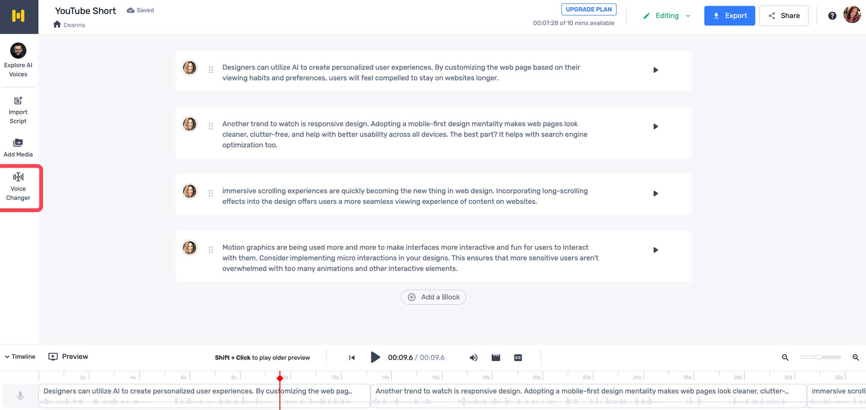The width and height of the screenshot is (866, 410).
Task: Click the home icon beside Deanna
Action: click(57, 25)
